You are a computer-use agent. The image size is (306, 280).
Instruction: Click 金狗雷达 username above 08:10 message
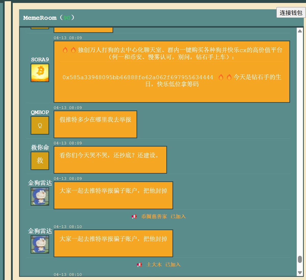[x=40, y=231]
